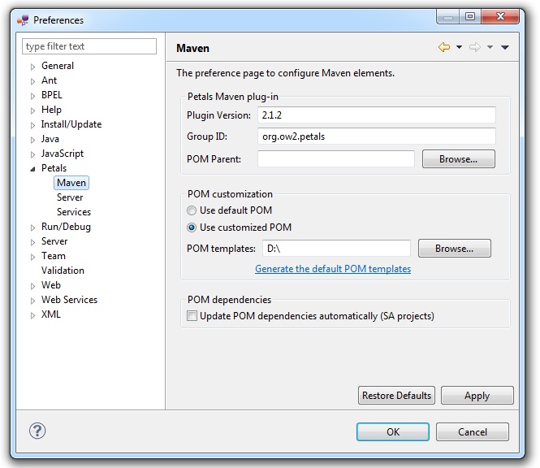Select the Use default POM option

192,210
